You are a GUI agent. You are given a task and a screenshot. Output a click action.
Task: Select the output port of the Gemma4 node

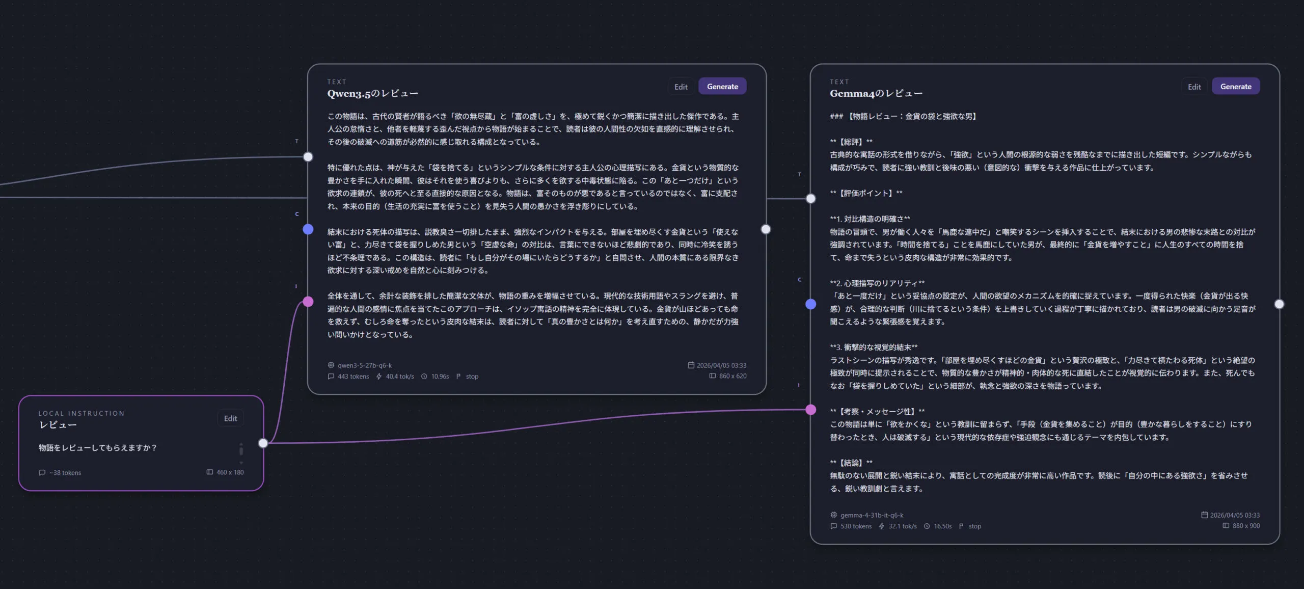coord(1279,304)
